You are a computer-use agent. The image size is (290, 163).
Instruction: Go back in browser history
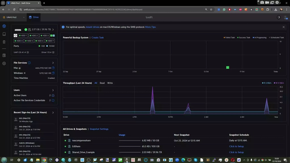(3, 9)
